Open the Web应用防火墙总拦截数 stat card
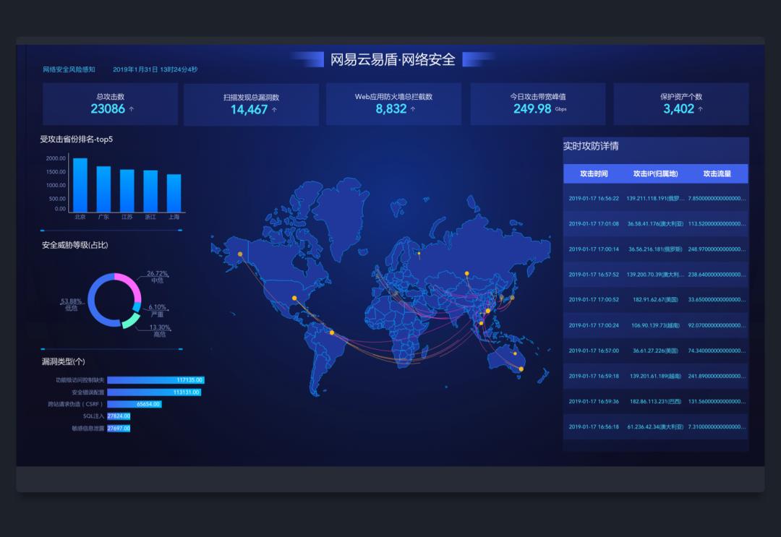 pos(393,104)
